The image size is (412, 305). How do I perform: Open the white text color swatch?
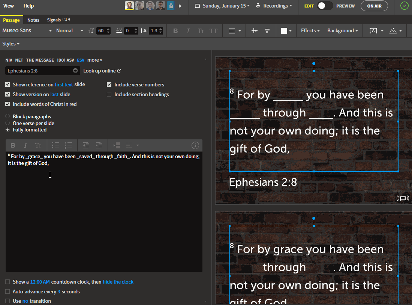[x=284, y=31]
